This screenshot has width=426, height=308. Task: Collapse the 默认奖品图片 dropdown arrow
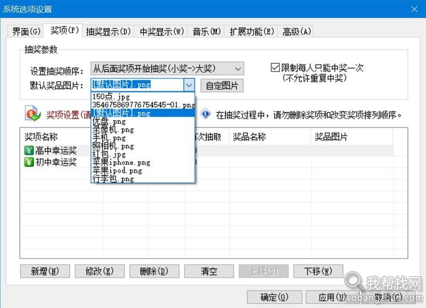click(189, 85)
